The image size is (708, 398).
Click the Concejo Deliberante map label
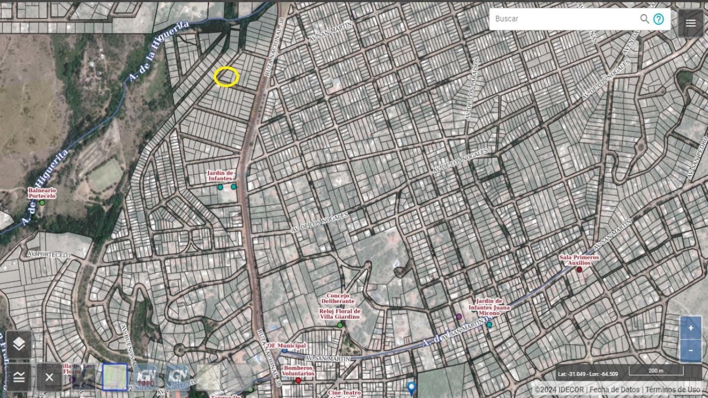click(337, 298)
